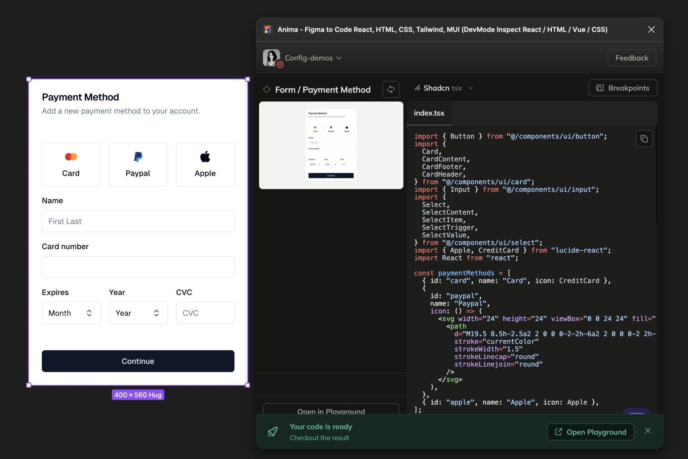Open the Month dropdown under Expires
The width and height of the screenshot is (688, 459).
71,313
